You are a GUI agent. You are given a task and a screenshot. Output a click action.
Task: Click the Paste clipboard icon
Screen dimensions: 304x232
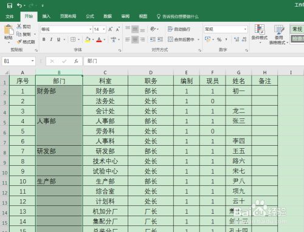tap(9, 30)
